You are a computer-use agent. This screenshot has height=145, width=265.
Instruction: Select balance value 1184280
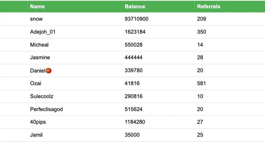(135, 122)
